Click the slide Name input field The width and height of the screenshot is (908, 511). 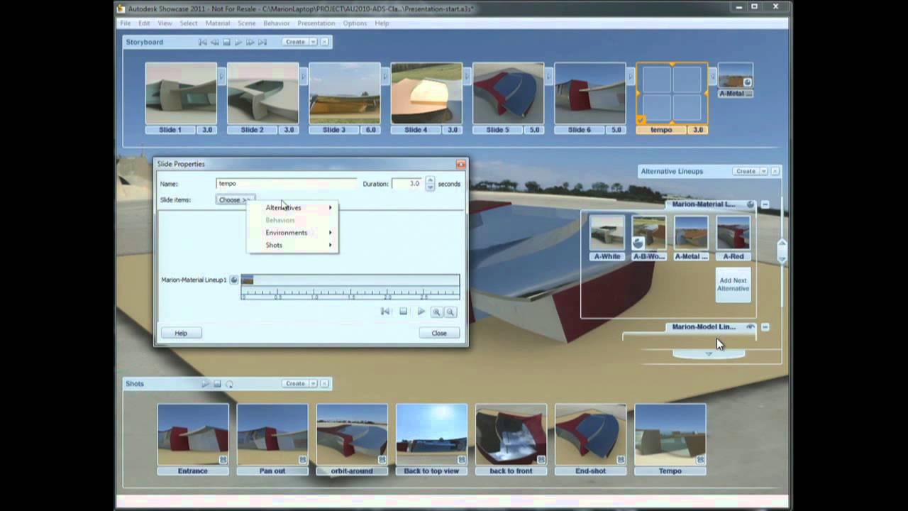287,184
